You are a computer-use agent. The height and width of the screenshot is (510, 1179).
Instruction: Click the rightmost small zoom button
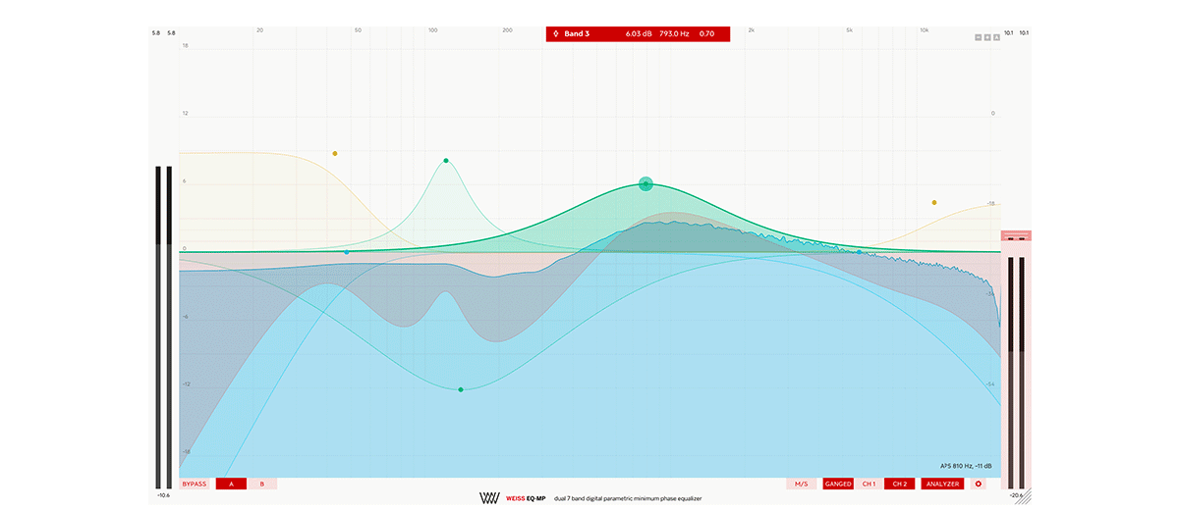(x=996, y=37)
